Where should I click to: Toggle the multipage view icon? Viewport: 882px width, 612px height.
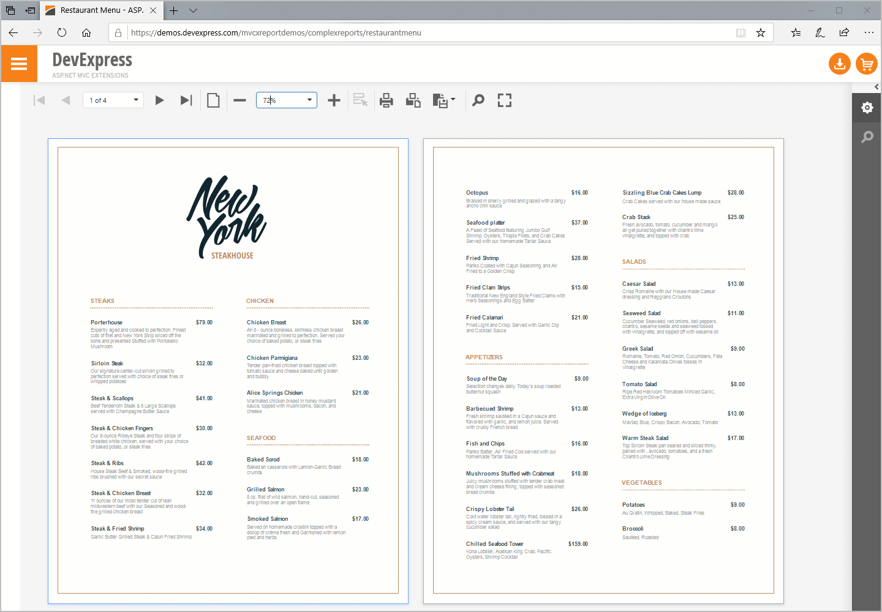point(213,100)
